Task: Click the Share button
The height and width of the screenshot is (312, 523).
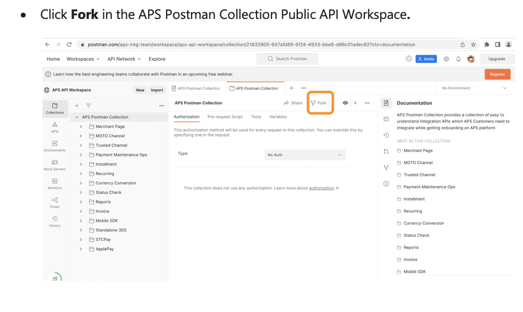Action: 293,103
